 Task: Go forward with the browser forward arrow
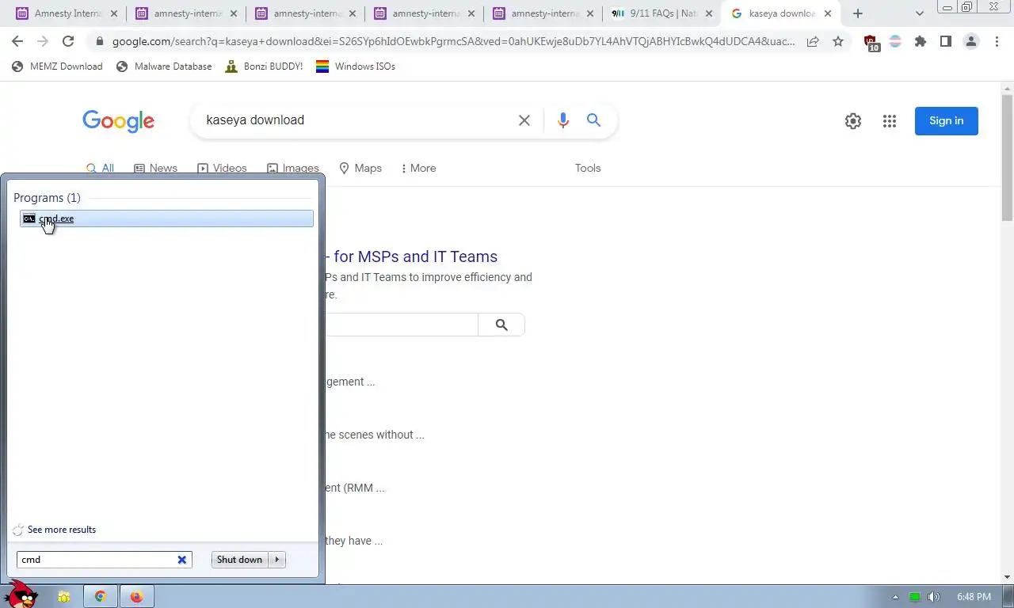click(x=43, y=42)
